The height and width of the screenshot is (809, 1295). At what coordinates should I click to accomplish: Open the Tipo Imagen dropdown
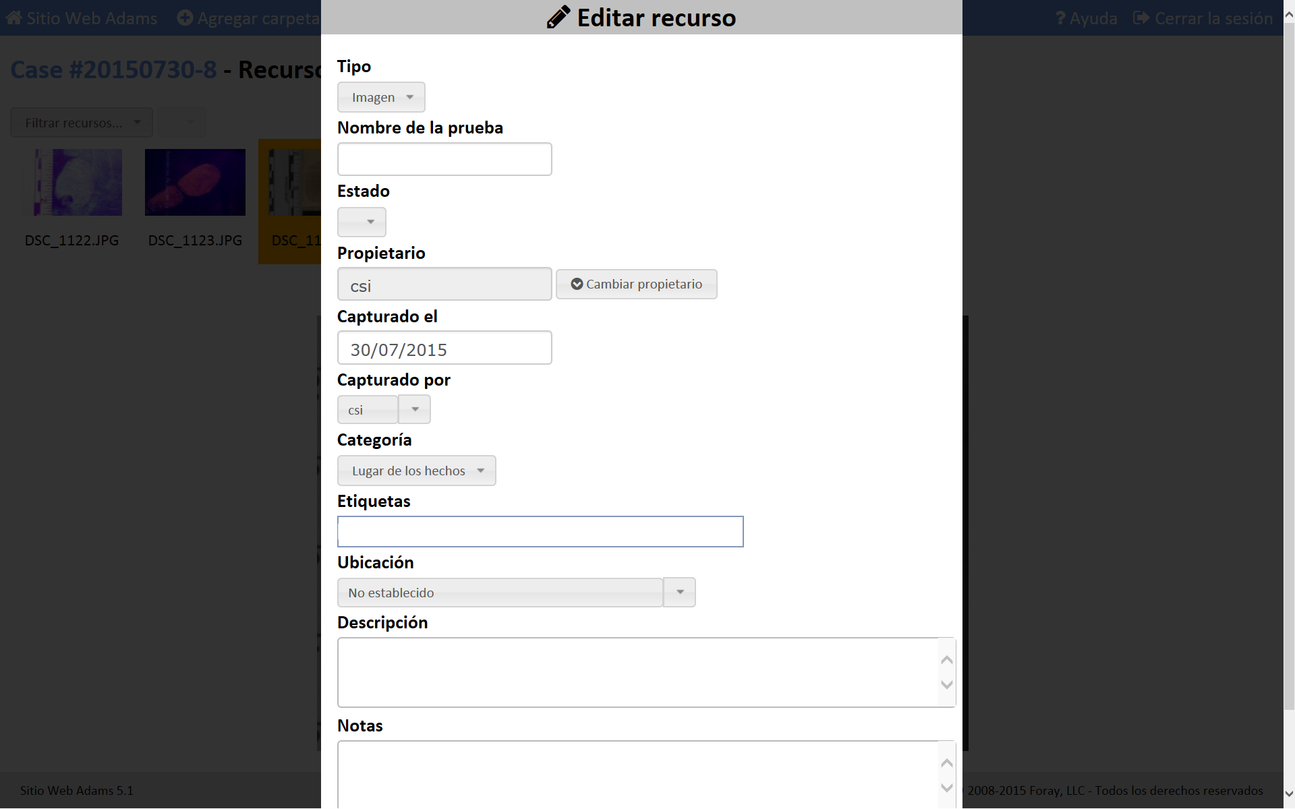pyautogui.click(x=381, y=97)
